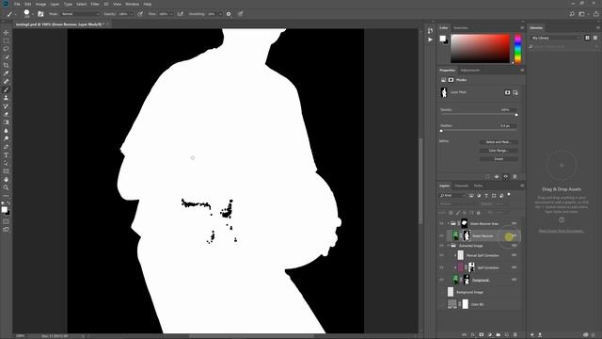Image resolution: width=602 pixels, height=339 pixels.
Task: Click the Select and Mask button
Action: [499, 142]
